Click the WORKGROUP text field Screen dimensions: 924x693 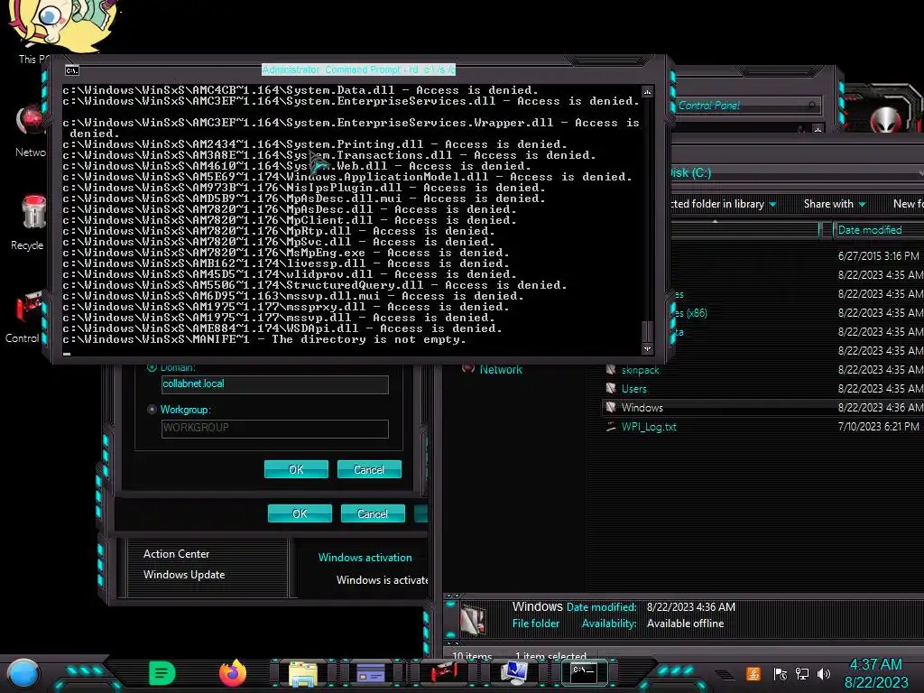pyautogui.click(x=274, y=429)
